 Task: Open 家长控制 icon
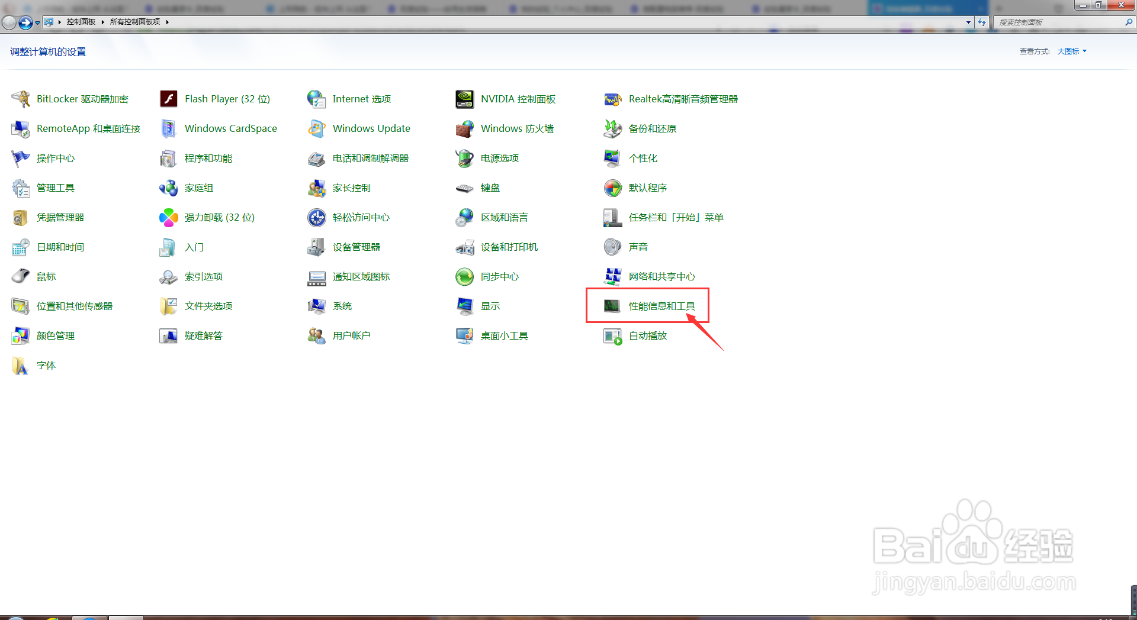click(x=317, y=188)
